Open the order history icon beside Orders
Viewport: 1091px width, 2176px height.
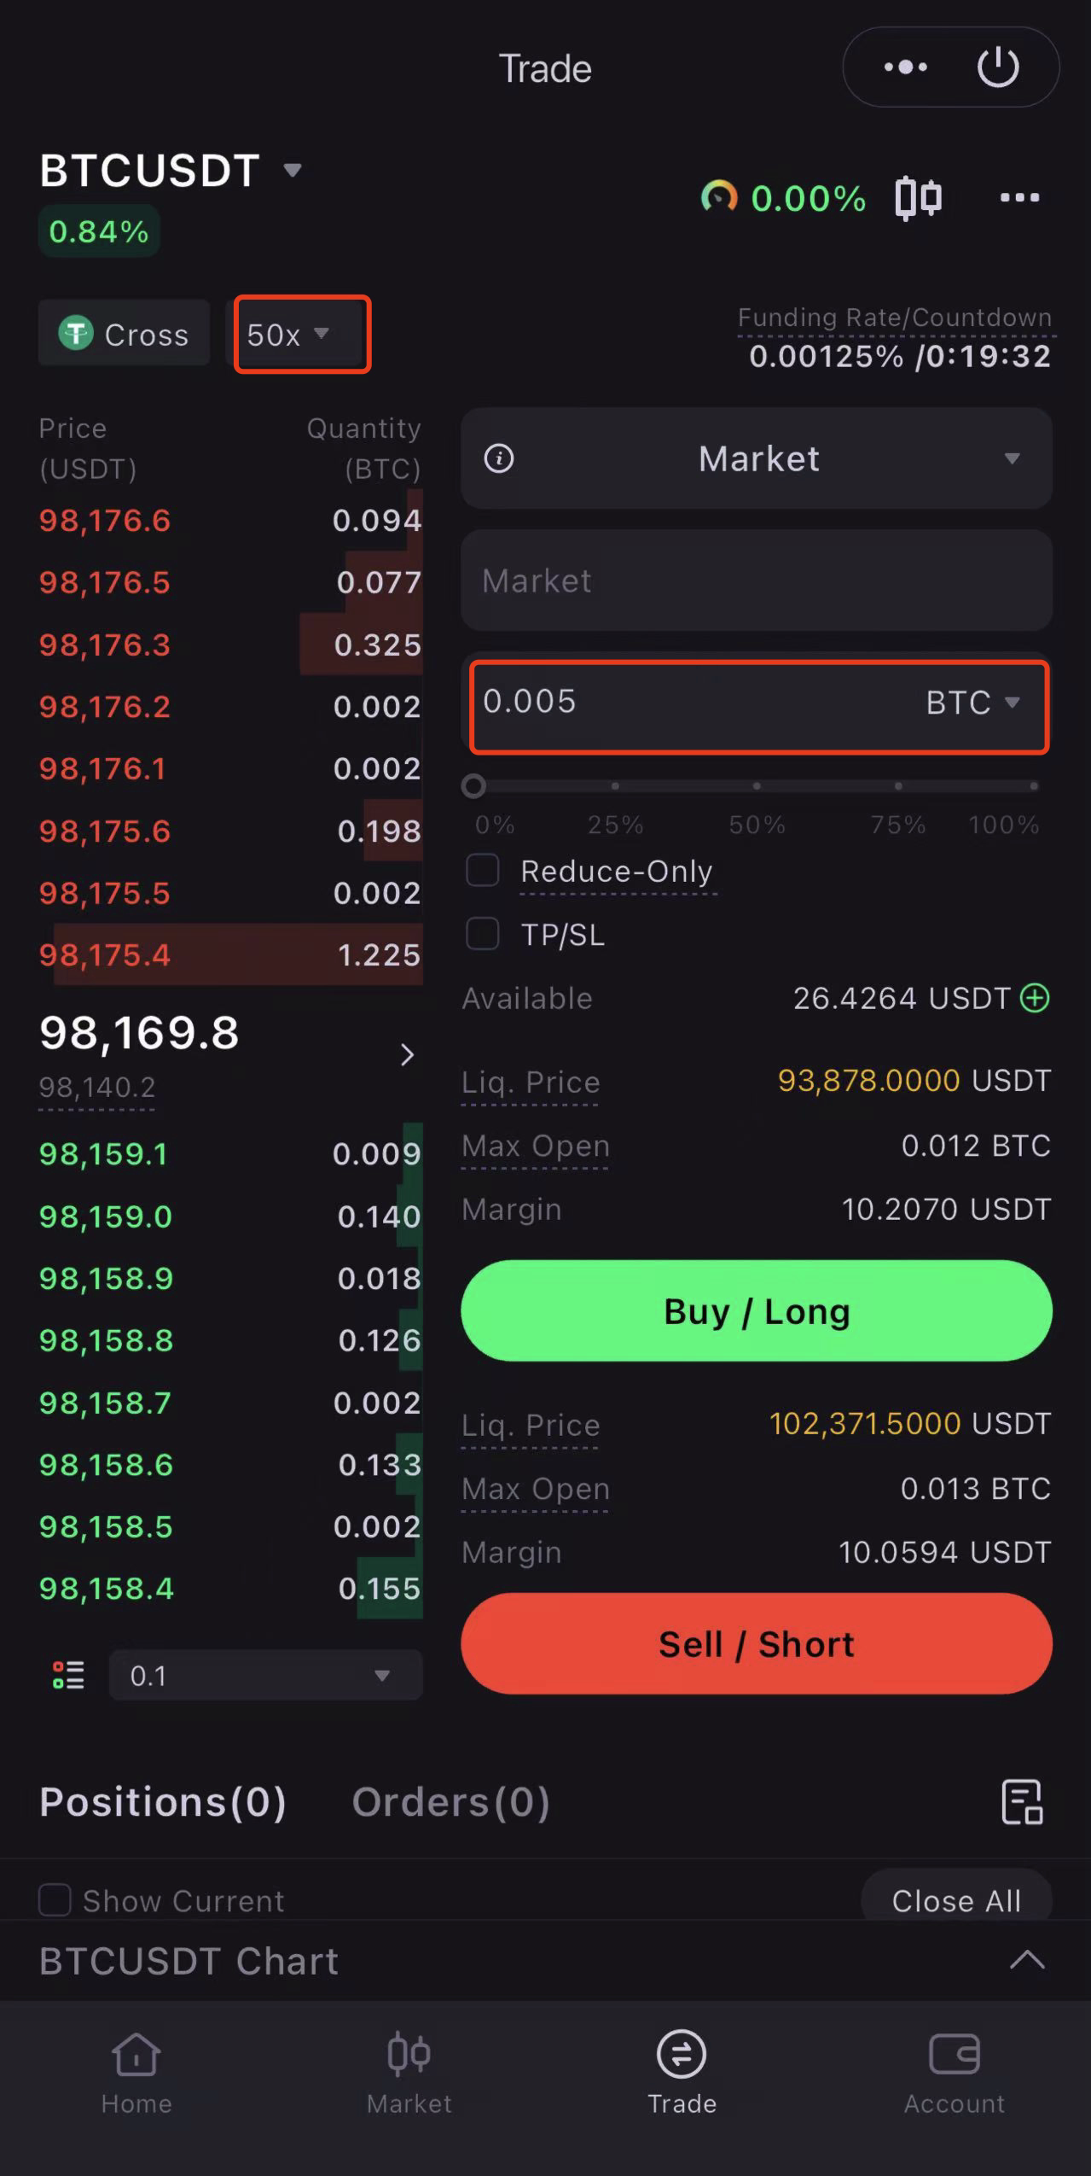pos(1022,1802)
